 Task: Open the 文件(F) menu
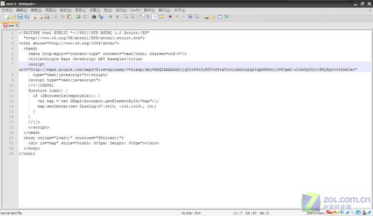pyautogui.click(x=7, y=10)
